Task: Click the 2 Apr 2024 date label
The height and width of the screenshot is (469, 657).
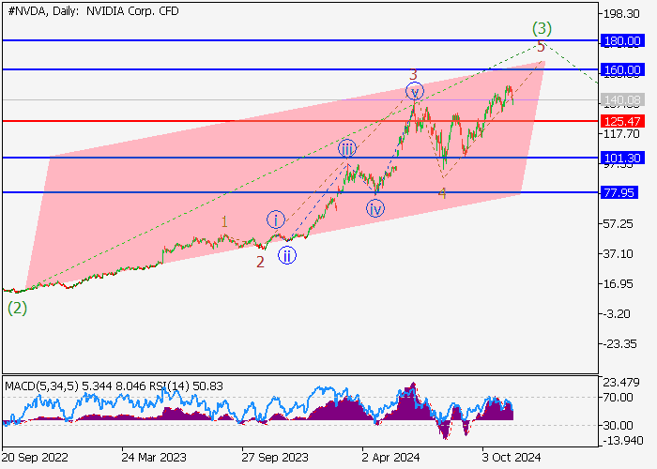Action: point(390,458)
